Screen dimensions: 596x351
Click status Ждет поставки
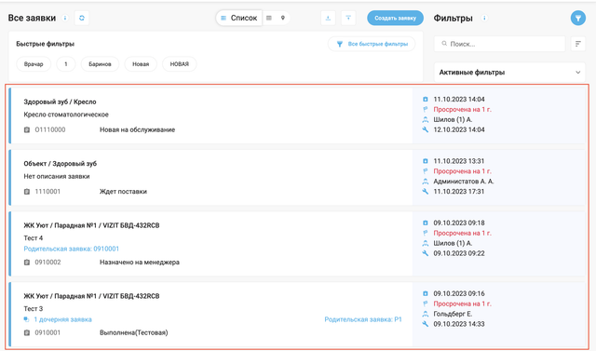pos(123,192)
